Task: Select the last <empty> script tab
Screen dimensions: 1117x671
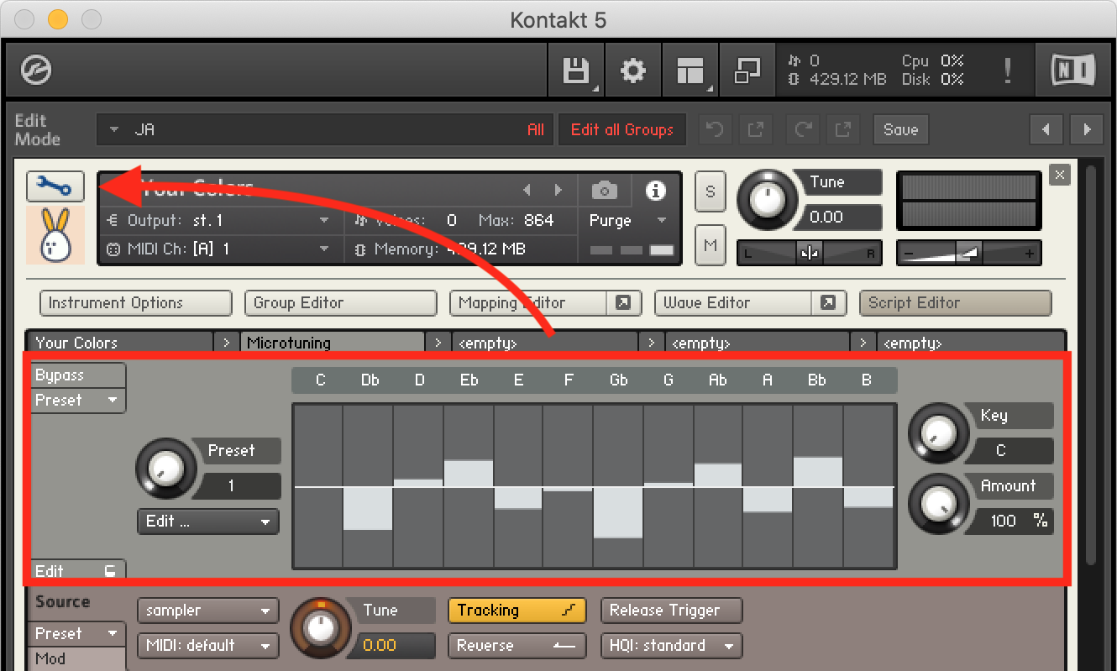Action: point(970,343)
